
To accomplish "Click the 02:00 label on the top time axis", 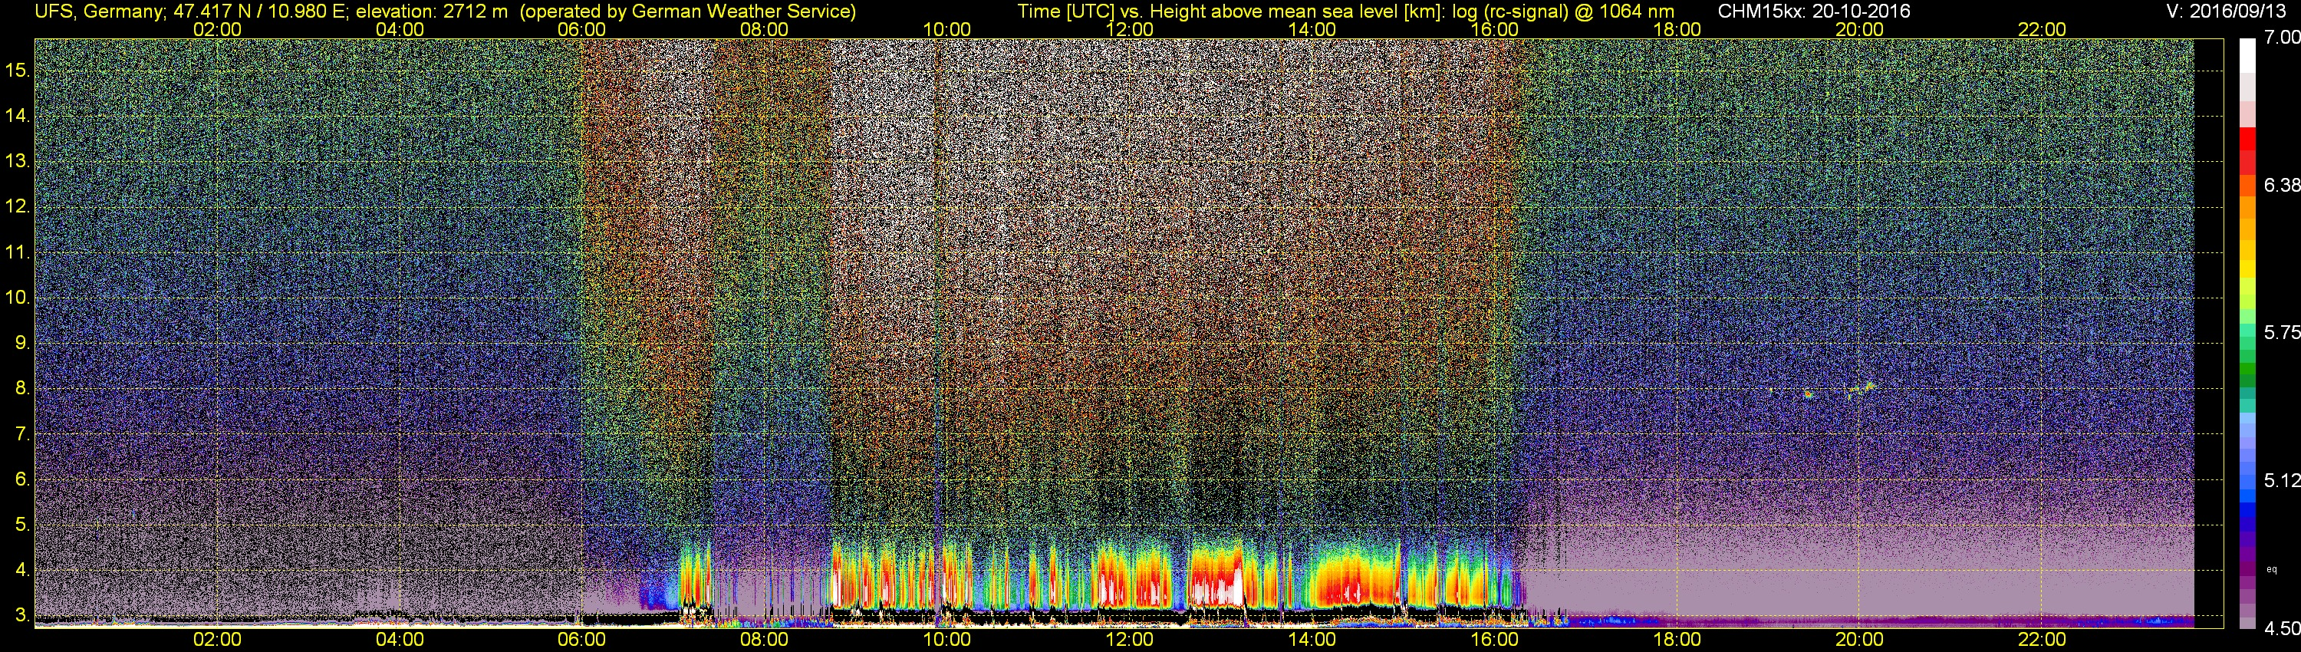I will [217, 29].
